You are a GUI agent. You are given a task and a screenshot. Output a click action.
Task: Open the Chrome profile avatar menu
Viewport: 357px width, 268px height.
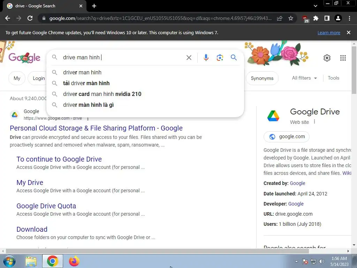click(x=338, y=18)
